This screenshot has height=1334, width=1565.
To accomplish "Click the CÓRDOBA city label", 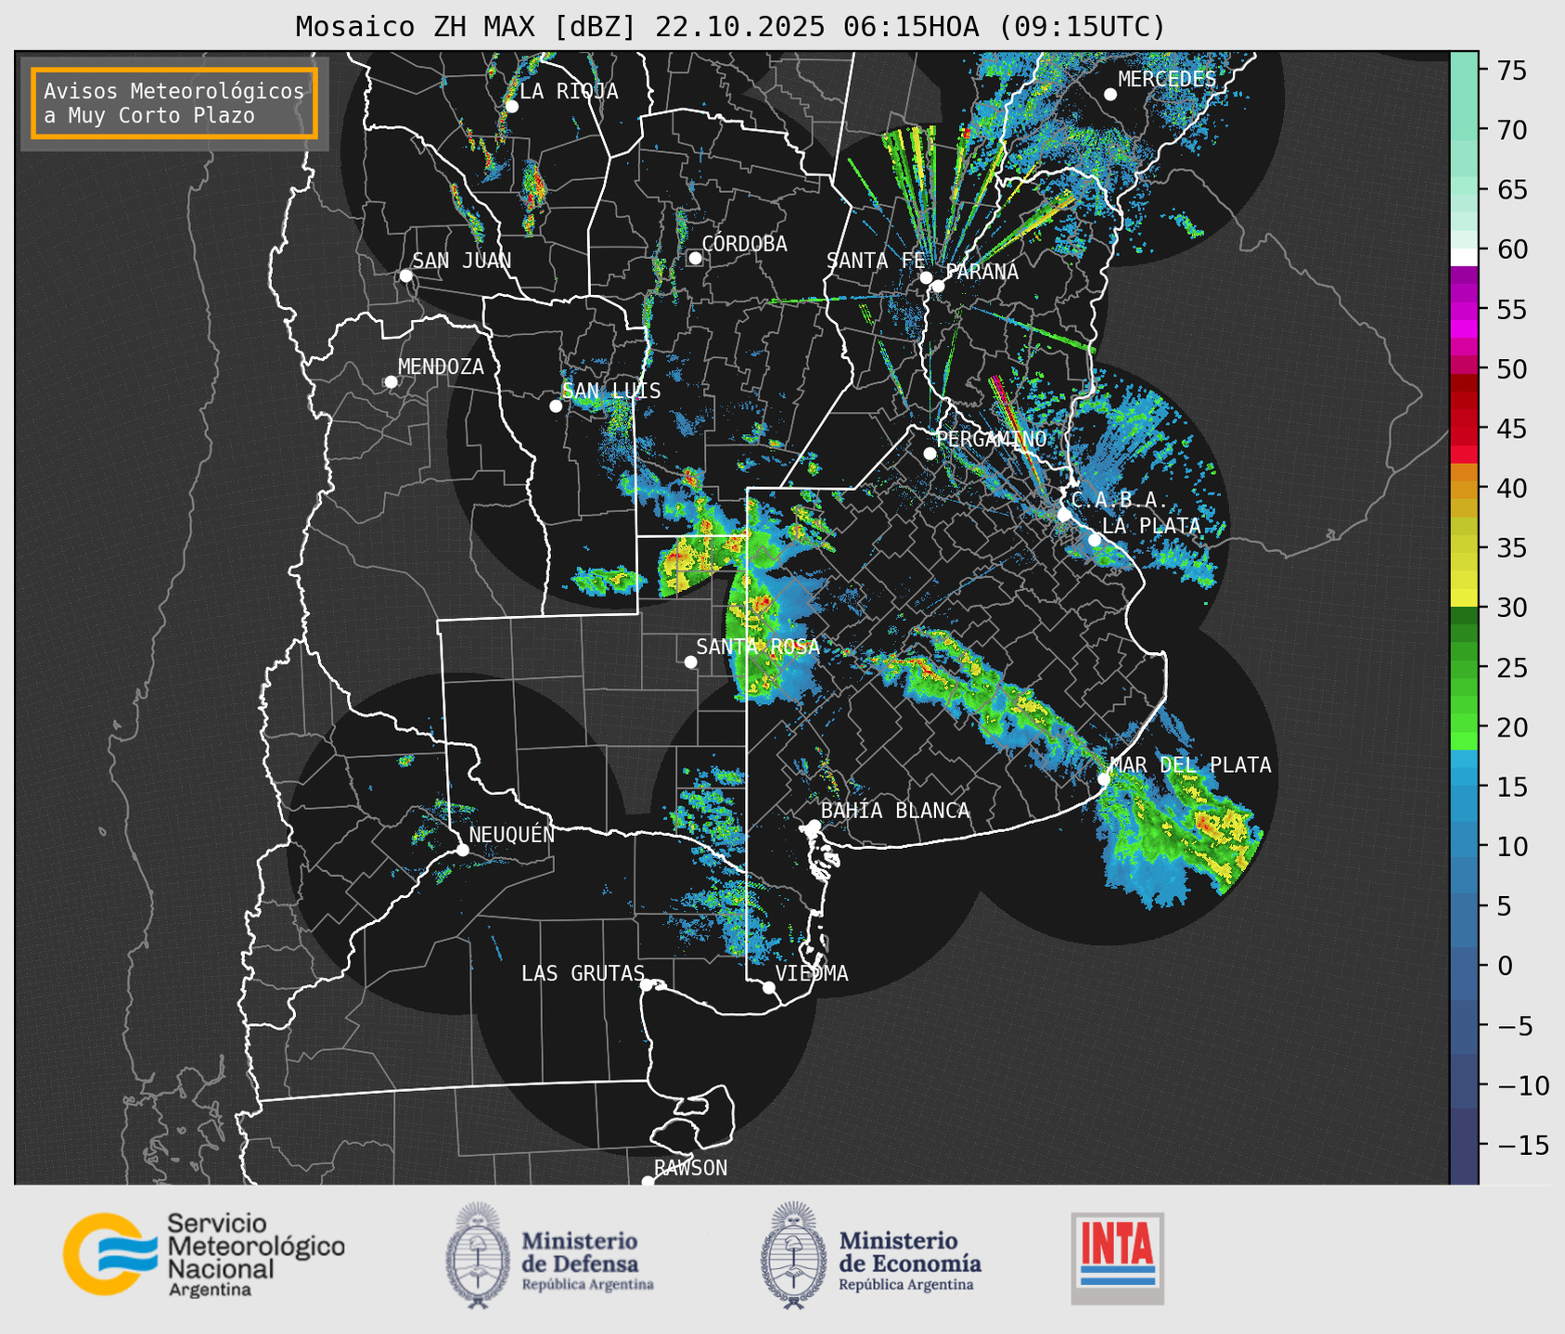I will click(744, 243).
